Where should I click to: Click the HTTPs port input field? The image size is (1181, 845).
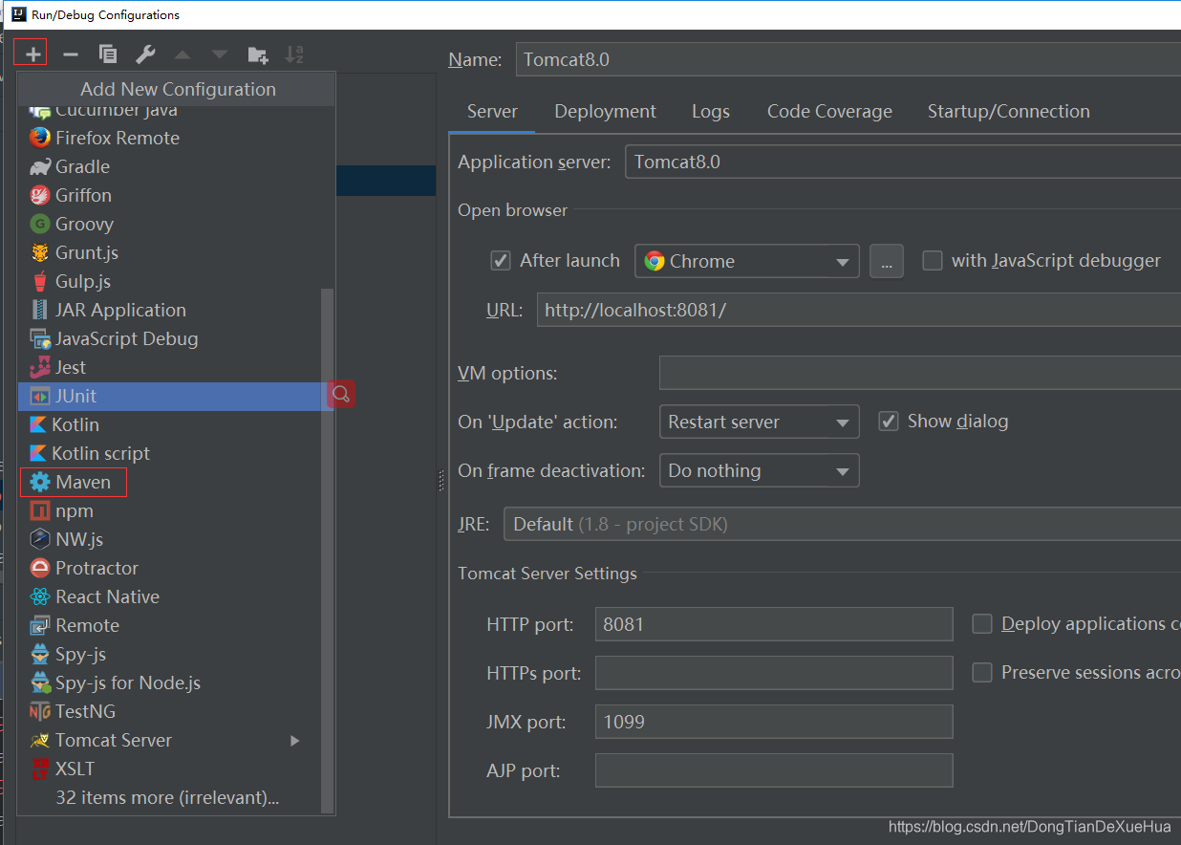pyautogui.click(x=774, y=673)
